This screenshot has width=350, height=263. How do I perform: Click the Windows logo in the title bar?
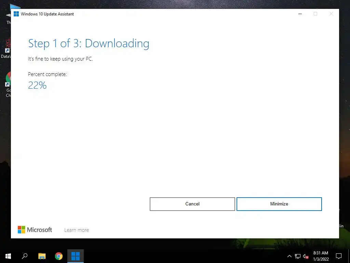coord(16,14)
